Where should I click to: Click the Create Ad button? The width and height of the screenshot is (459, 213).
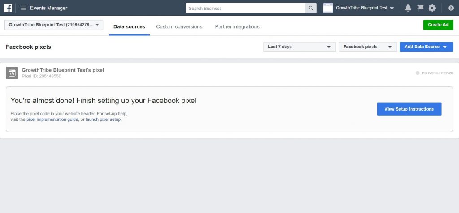pyautogui.click(x=438, y=25)
